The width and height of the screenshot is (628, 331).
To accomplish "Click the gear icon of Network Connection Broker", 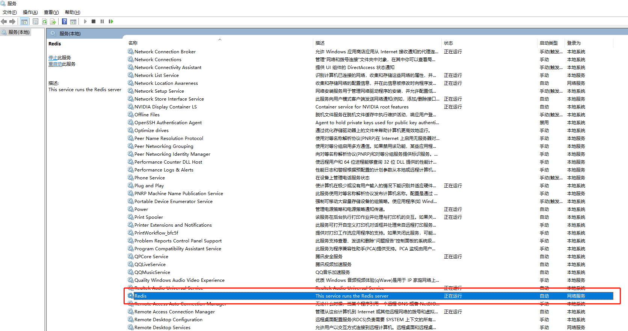I will 131,51.
